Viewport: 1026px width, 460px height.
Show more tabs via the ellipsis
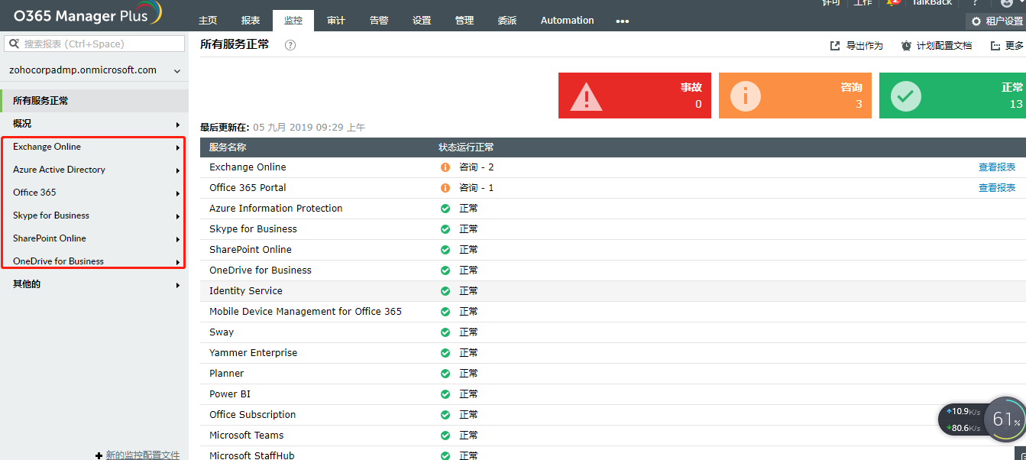point(623,21)
